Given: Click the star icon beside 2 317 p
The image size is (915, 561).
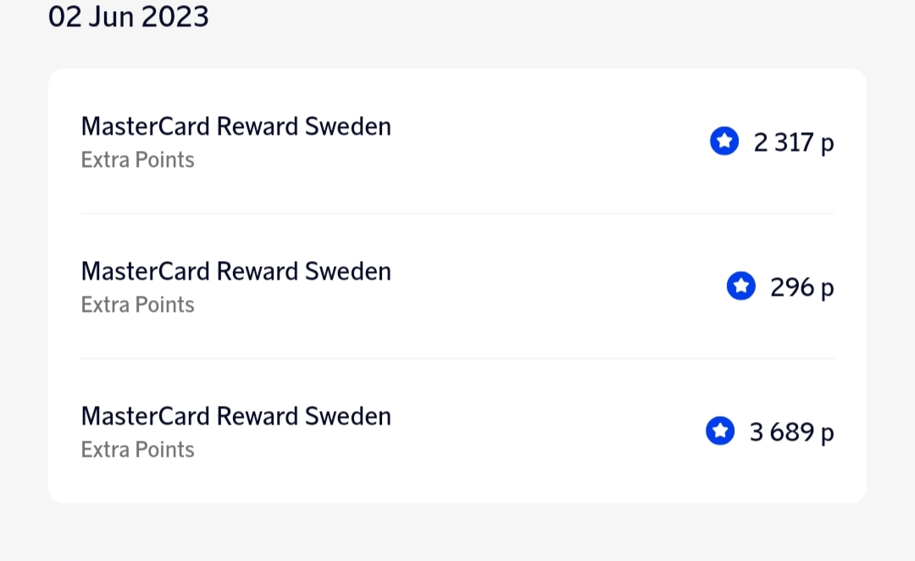Looking at the screenshot, I should pyautogui.click(x=724, y=142).
